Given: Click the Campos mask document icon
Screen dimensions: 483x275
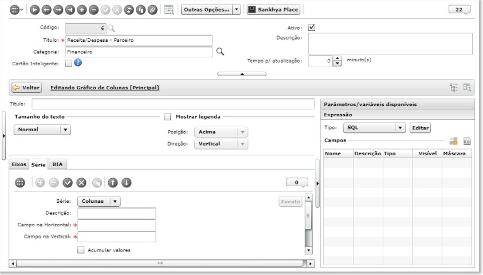Looking at the screenshot, I should [x=467, y=141].
